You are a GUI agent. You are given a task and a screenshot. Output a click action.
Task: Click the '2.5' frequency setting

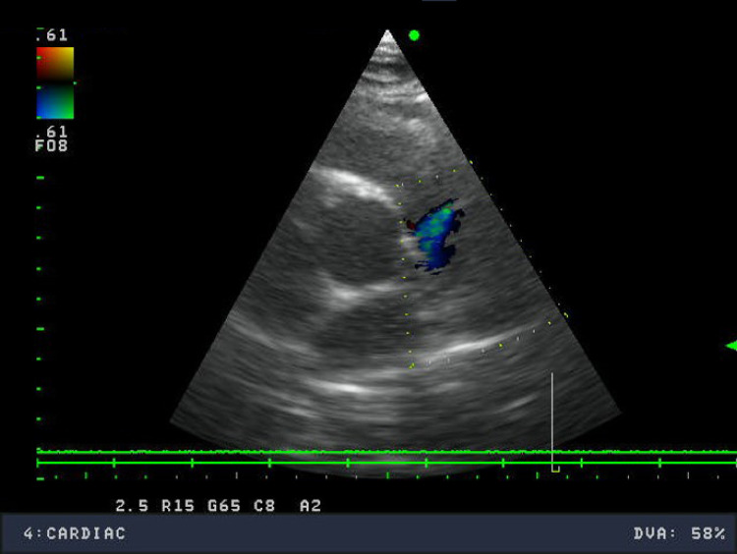[x=132, y=506]
